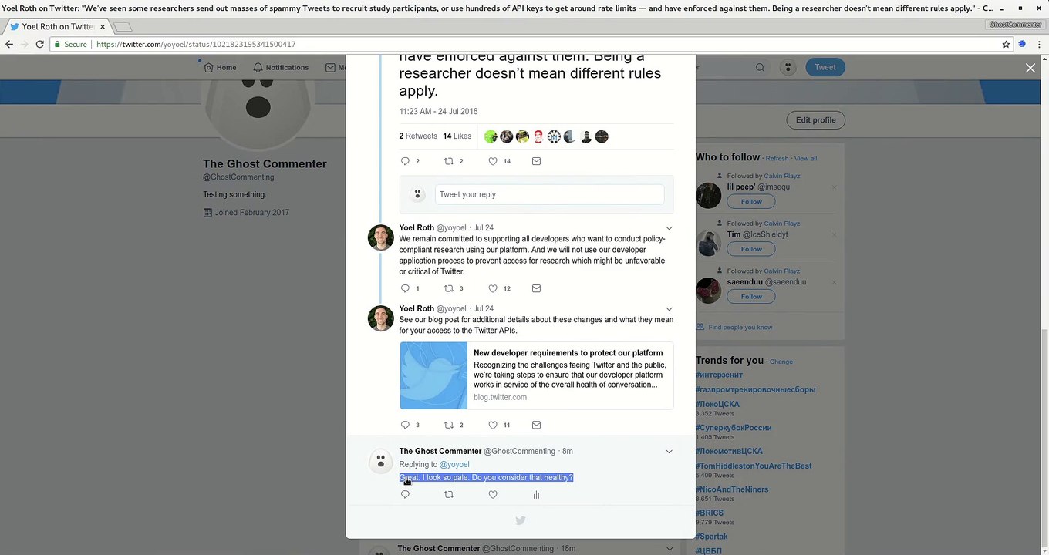Screen dimensions: 1049x555
Task: Retweet The Ghost Commenter's reply
Action: click(x=449, y=495)
